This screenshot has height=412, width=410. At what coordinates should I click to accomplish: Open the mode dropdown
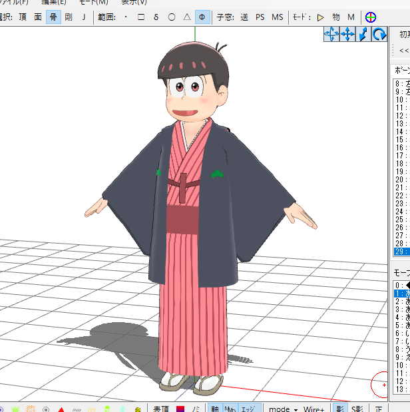coord(283,409)
